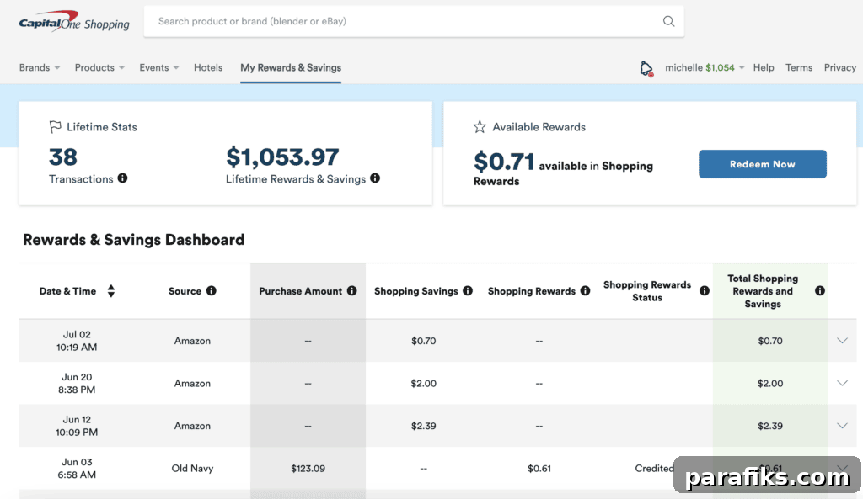Click the $2.39 Shopping Savings cell
The height and width of the screenshot is (499, 863).
[x=423, y=425]
